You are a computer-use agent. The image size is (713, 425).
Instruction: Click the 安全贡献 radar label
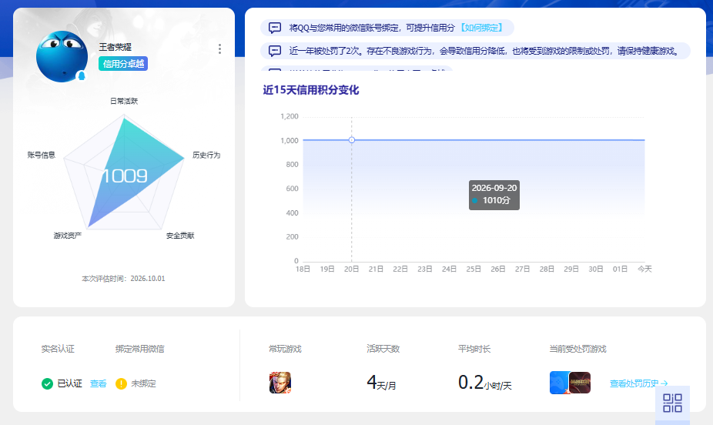[180, 236]
